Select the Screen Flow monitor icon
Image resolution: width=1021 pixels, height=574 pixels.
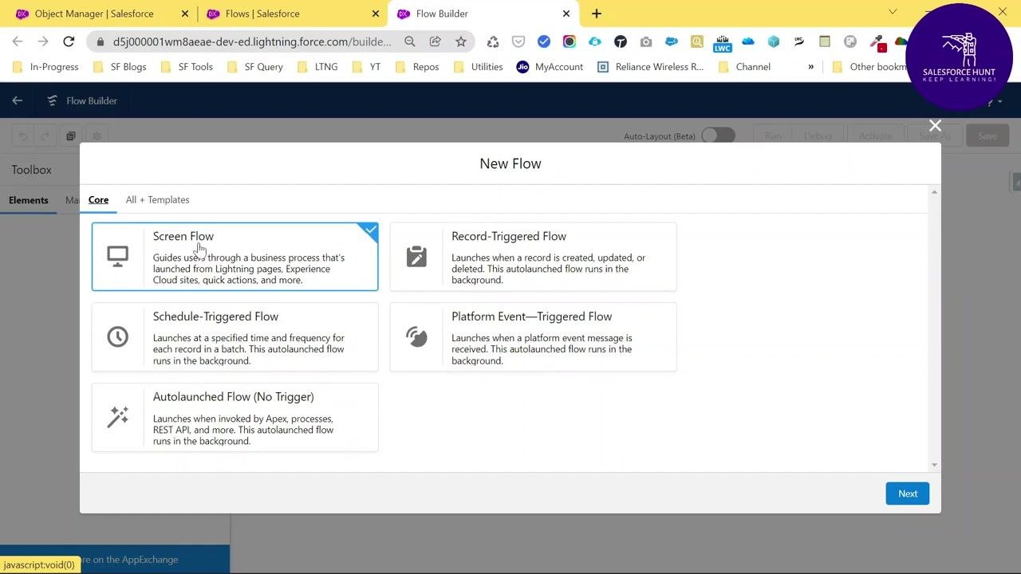pyautogui.click(x=117, y=256)
